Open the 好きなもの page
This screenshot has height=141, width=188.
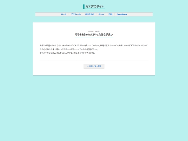[x=89, y=14]
